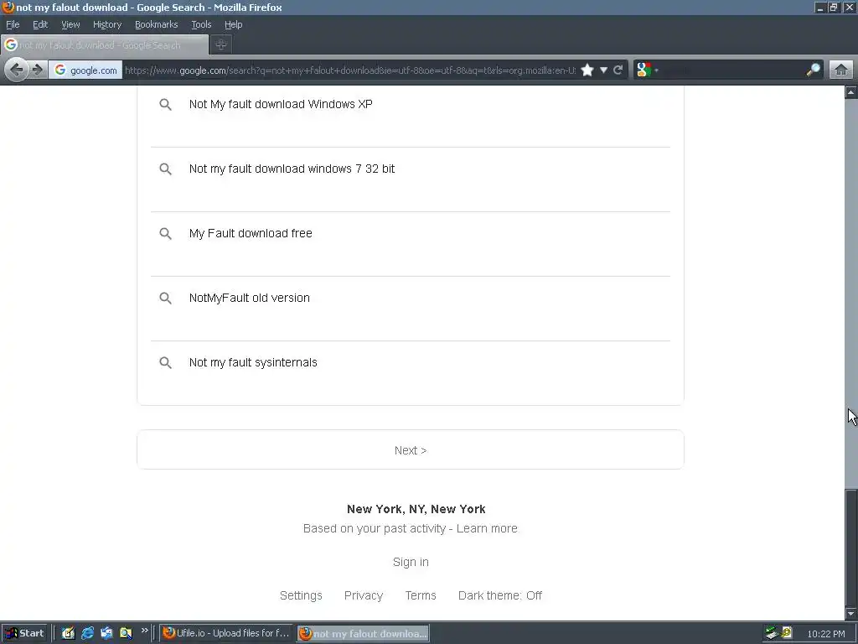Open the Tools menu

pos(201,24)
